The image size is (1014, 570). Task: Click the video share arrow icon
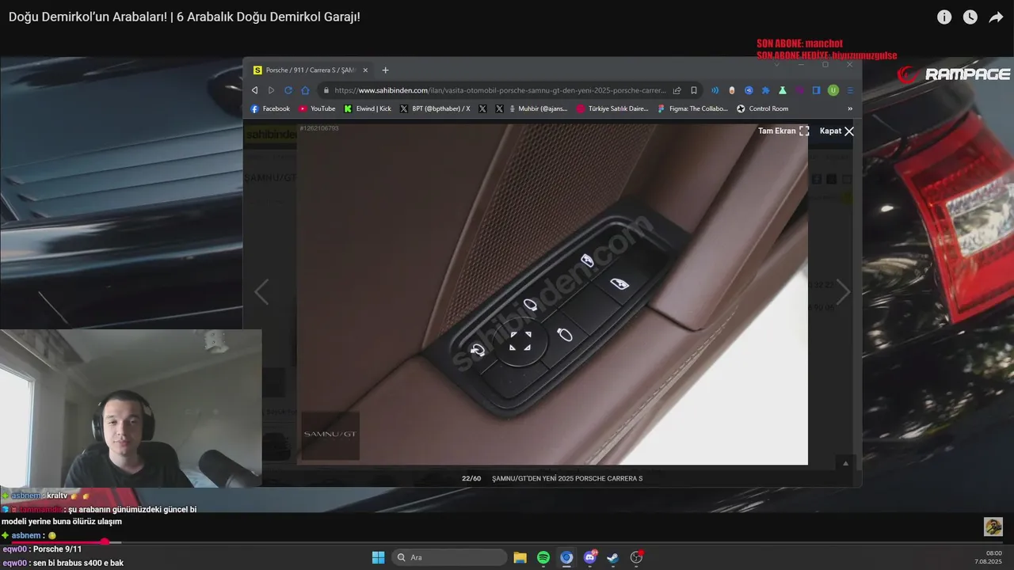pos(996,17)
